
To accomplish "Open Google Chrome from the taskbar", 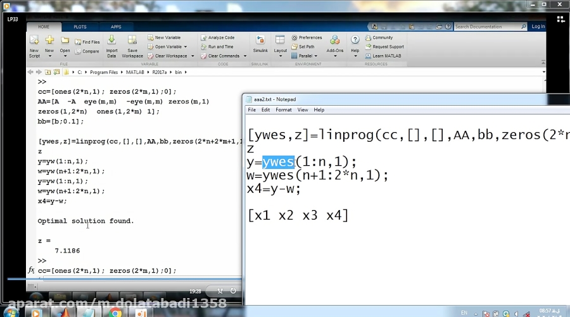I will pos(115,313).
